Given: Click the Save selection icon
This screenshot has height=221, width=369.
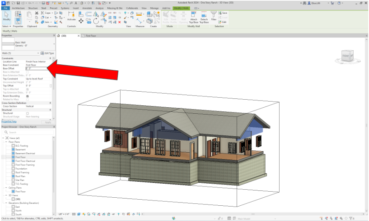Looking at the screenshot, I should pos(223,13).
